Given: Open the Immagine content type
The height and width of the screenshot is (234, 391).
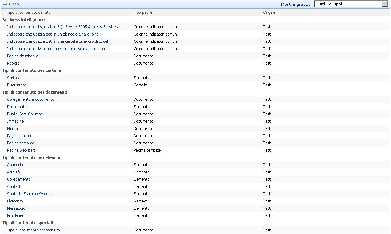Looking at the screenshot, I should (15, 121).
